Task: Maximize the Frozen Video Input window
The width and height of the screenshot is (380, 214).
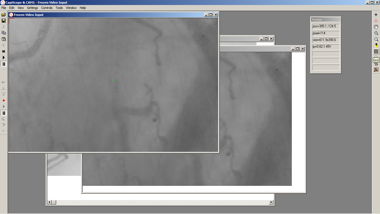Action: (x=211, y=15)
